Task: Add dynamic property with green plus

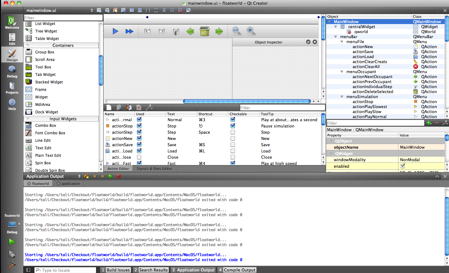Action: click(x=429, y=123)
